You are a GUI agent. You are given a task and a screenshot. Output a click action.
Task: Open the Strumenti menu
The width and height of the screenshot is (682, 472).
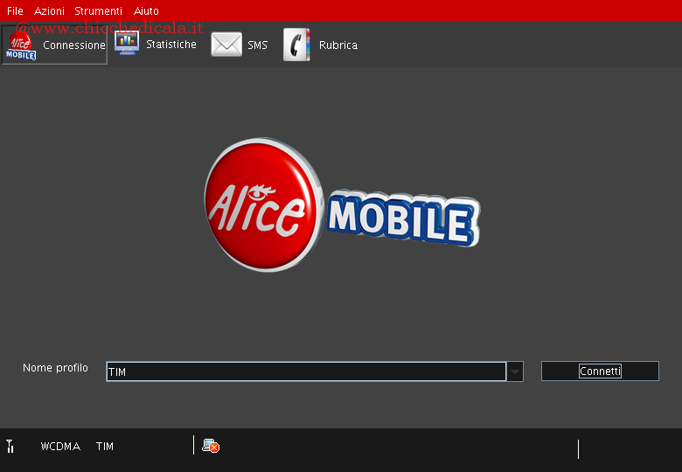coord(98,11)
